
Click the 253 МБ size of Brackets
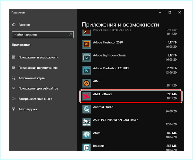pos(171,146)
